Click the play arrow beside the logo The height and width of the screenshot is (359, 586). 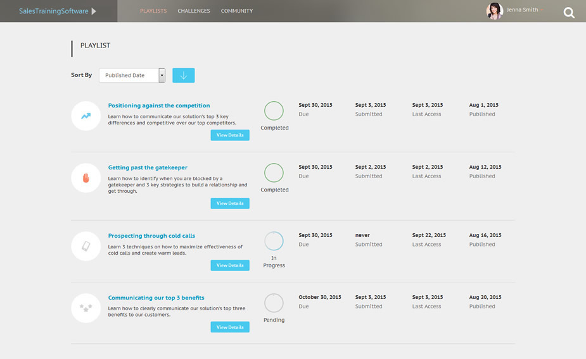coord(94,11)
